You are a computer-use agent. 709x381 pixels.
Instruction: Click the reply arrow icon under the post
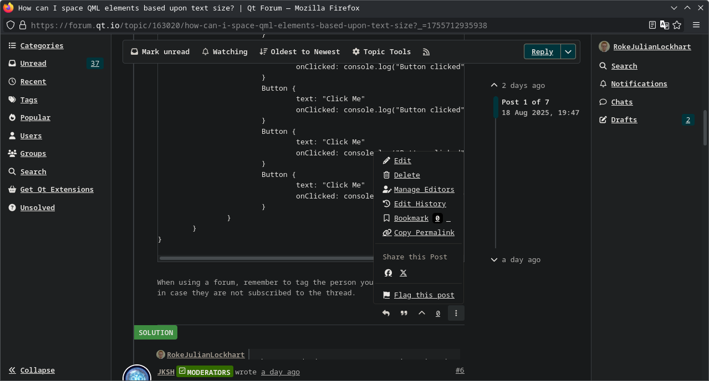386,313
